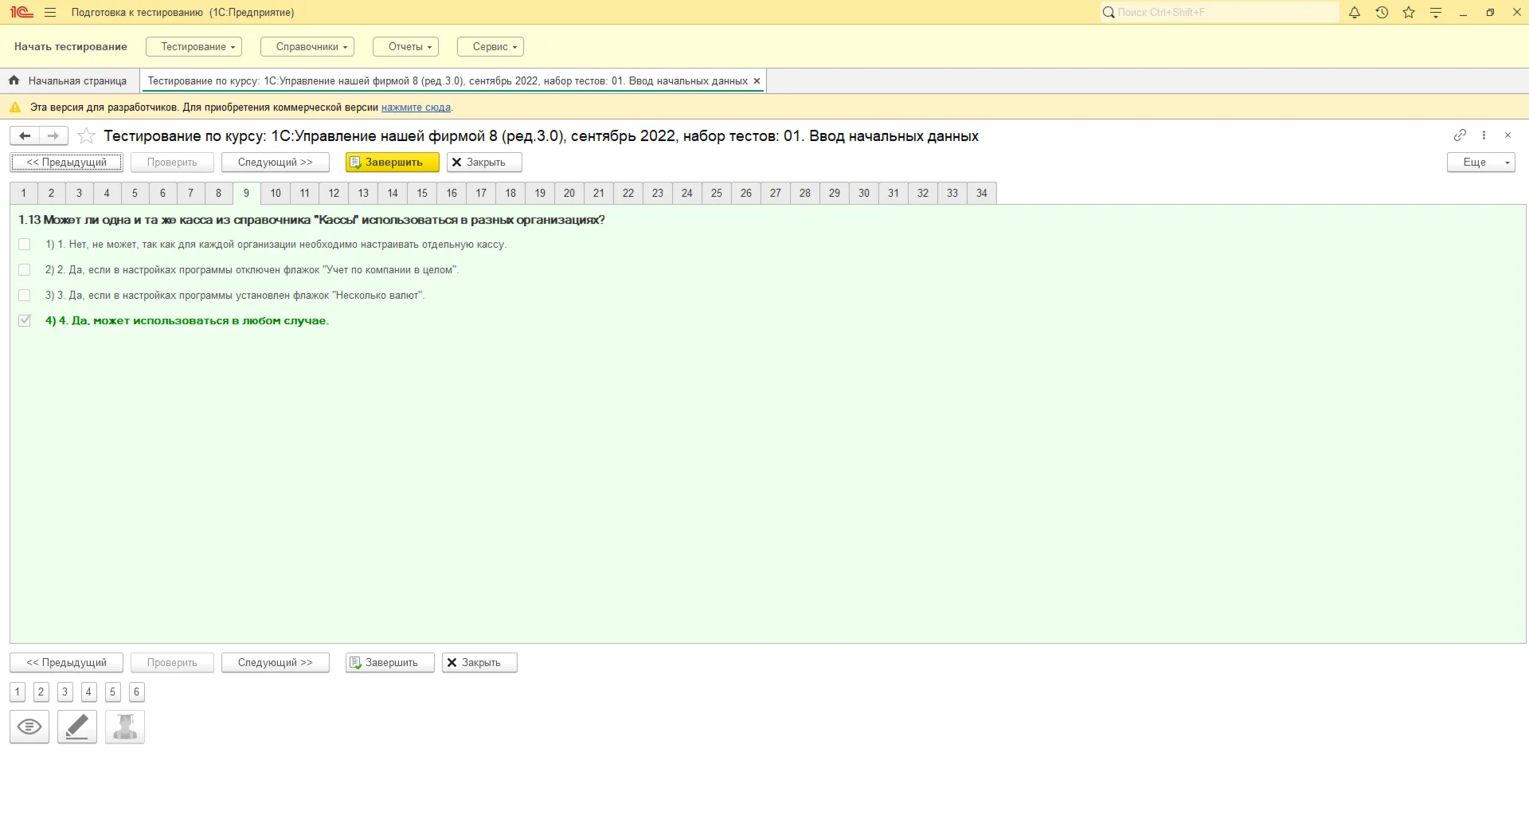Select question tab 8
Image resolution: width=1529 pixels, height=827 pixels.
tap(218, 193)
